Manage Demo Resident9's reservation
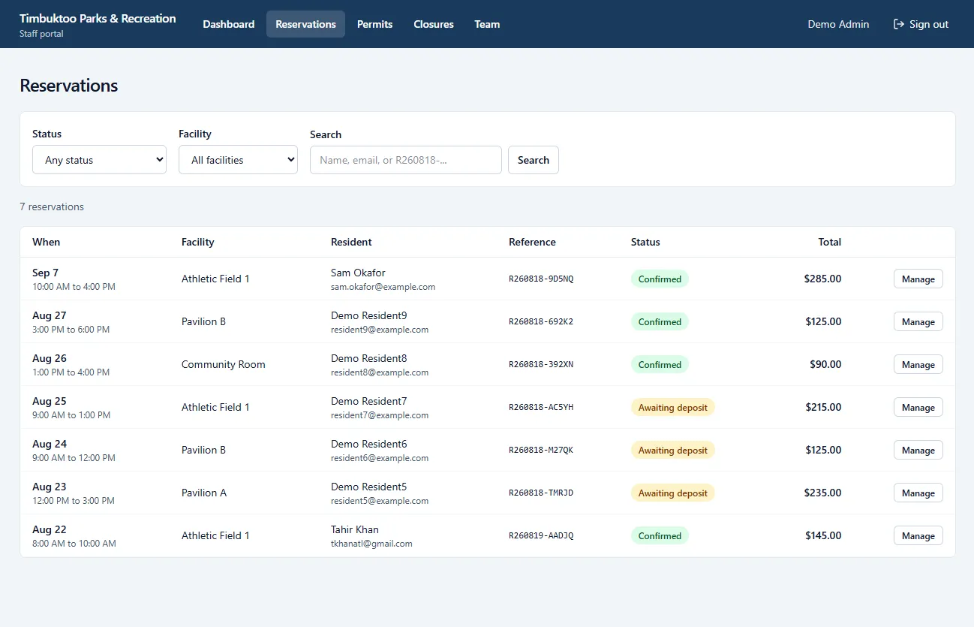Viewport: 974px width, 627px height. pyautogui.click(x=918, y=321)
